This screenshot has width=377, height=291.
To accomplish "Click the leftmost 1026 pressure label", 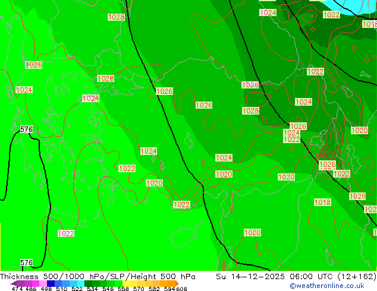I will click(x=34, y=65).
